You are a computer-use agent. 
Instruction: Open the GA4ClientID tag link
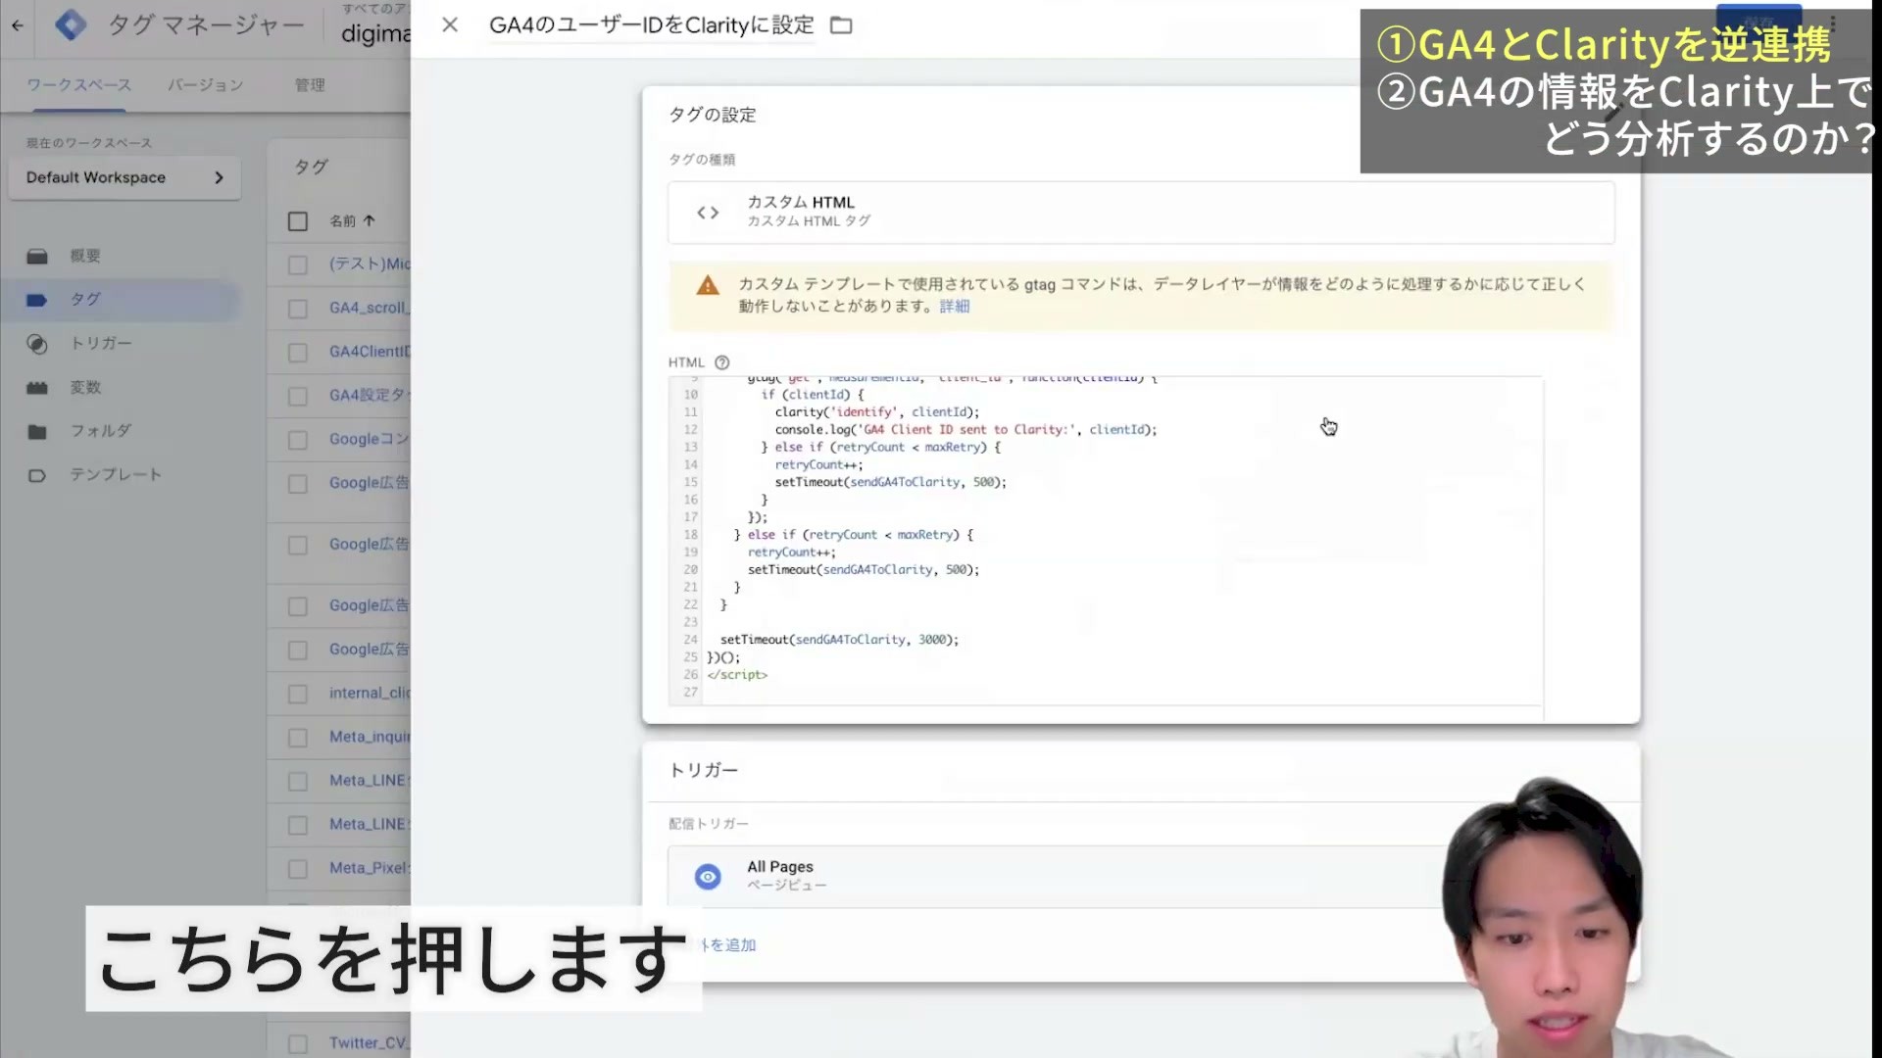[370, 352]
